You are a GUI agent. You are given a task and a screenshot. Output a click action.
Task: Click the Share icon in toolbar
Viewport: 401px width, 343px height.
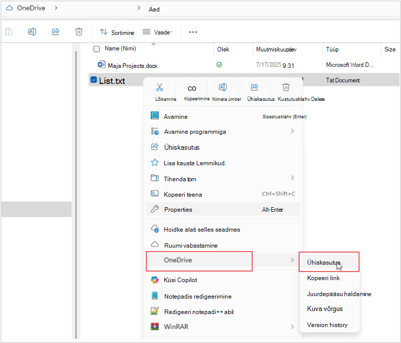pos(55,32)
